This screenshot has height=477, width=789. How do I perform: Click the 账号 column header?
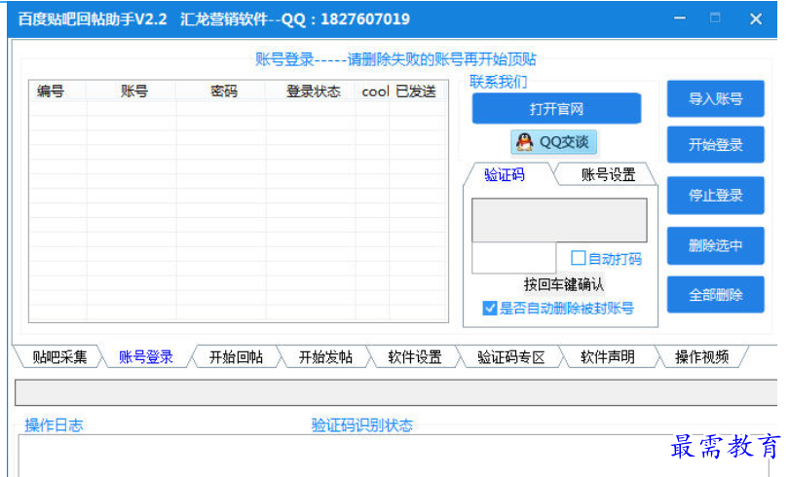(131, 92)
